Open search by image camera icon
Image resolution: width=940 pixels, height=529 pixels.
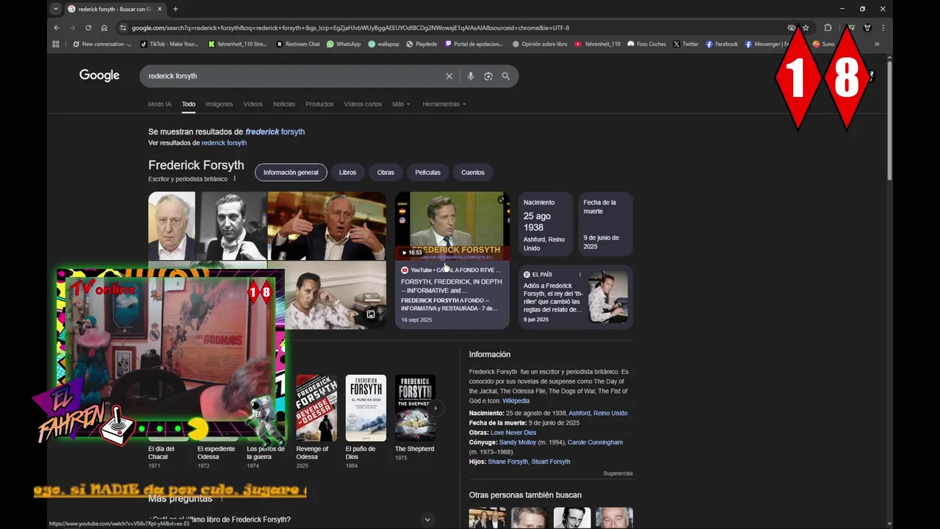pos(488,76)
